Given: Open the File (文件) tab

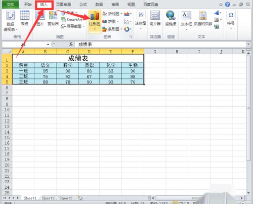Looking at the screenshot, I should [x=11, y=5].
